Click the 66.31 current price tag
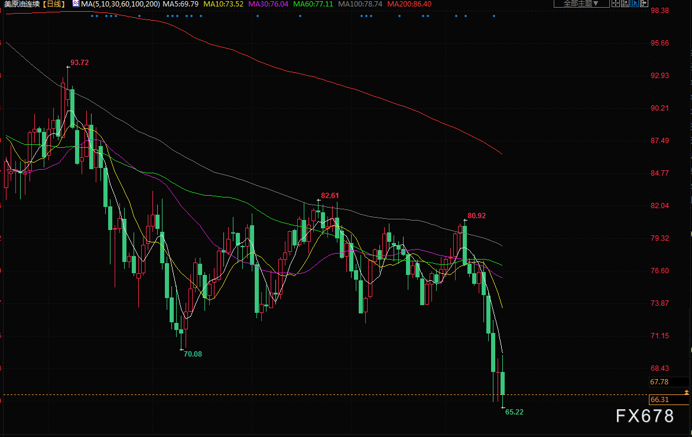Image resolution: width=692 pixels, height=437 pixels. click(659, 400)
